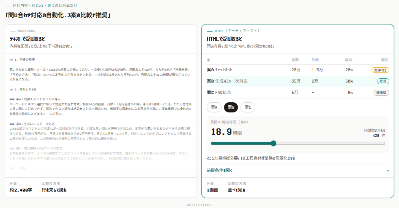Select the 案B pill tab
Image resolution: width=399 pixels, height=208 pixels.
[231, 107]
